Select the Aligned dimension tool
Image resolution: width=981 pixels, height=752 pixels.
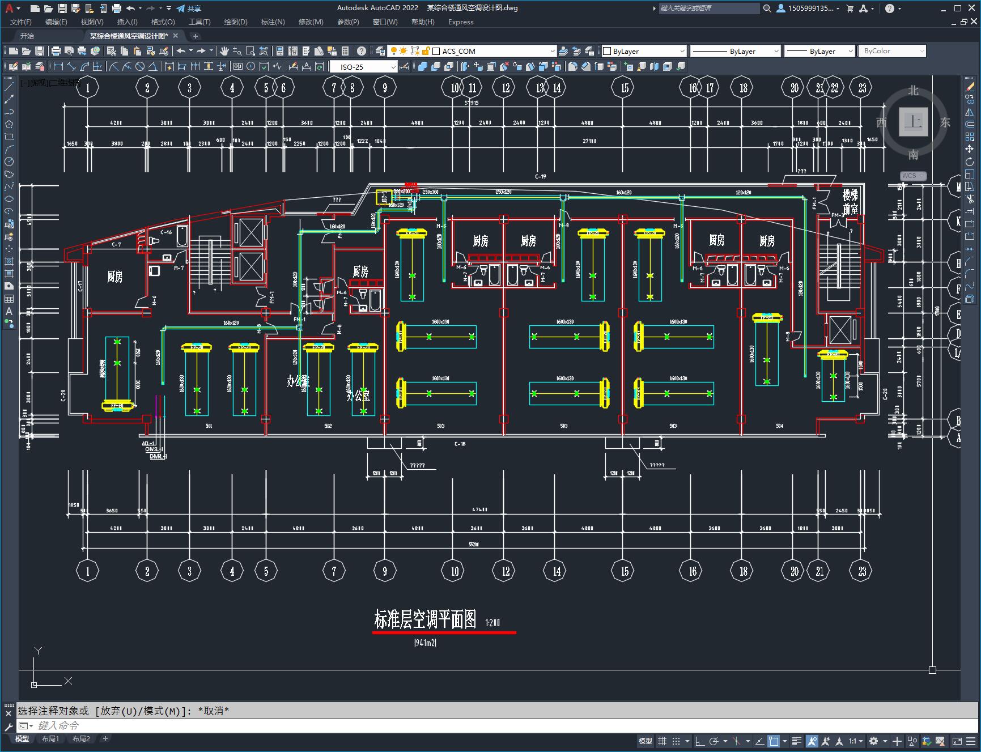pyautogui.click(x=71, y=67)
